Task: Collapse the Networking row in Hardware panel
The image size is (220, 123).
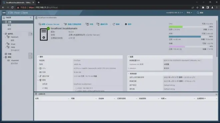Action: [x=38, y=80]
